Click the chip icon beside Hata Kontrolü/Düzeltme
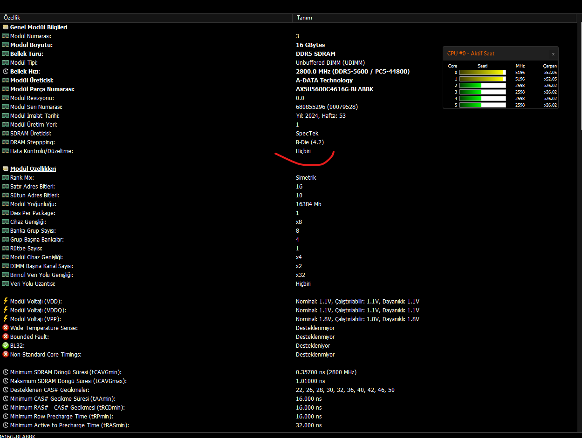The width and height of the screenshot is (582, 438). (6, 151)
